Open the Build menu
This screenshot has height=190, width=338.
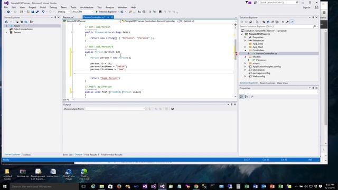point(43,7)
